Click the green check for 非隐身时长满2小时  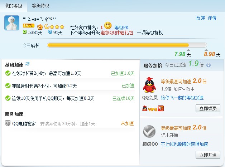click(8, 86)
